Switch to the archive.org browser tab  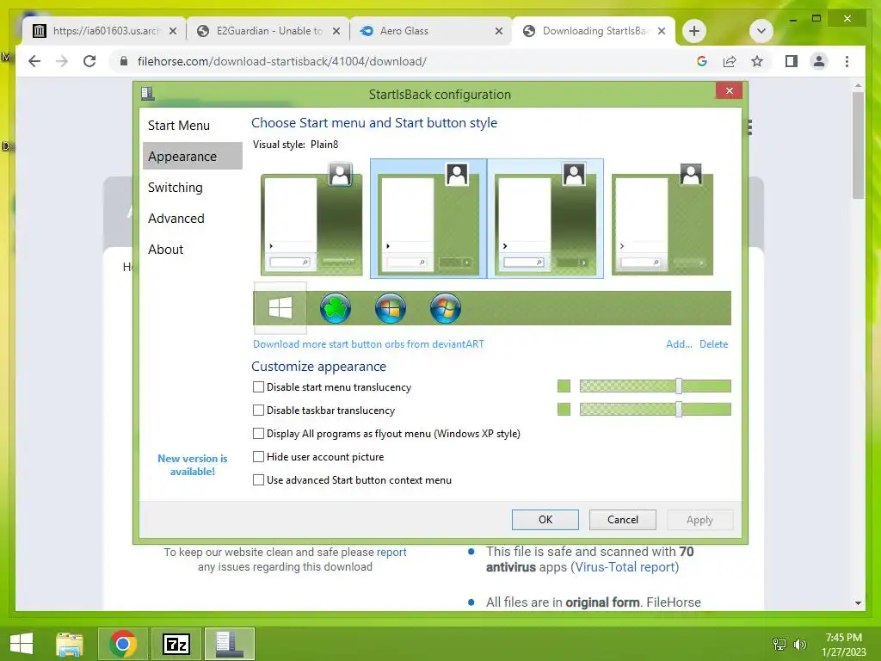tap(104, 31)
